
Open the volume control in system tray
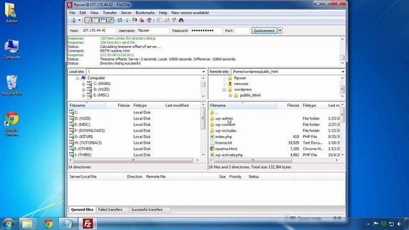point(399,224)
